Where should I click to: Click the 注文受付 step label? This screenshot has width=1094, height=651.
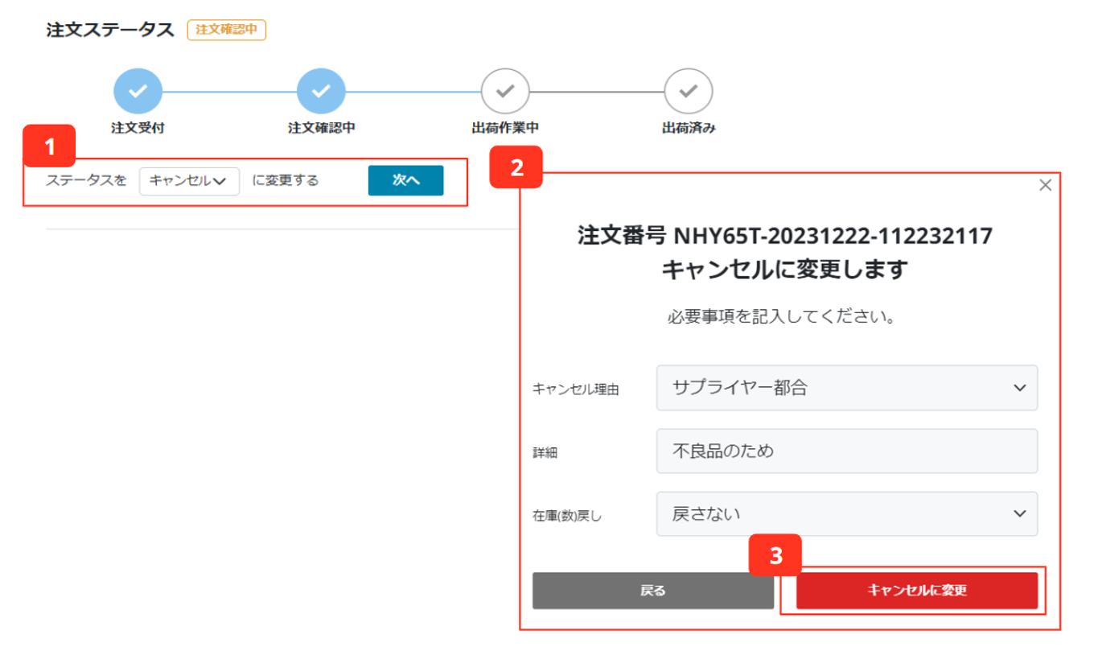(138, 128)
